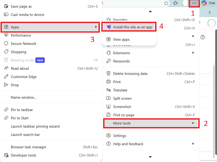Click the Install this site as an app icon

[x=109, y=27]
